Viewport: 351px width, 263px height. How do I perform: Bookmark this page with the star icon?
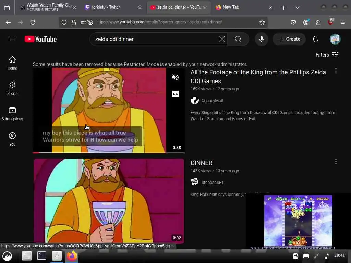click(x=262, y=22)
